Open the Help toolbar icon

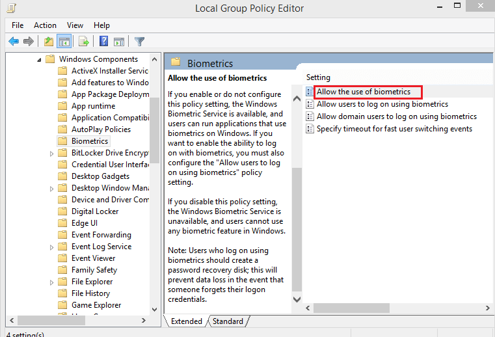coord(103,42)
